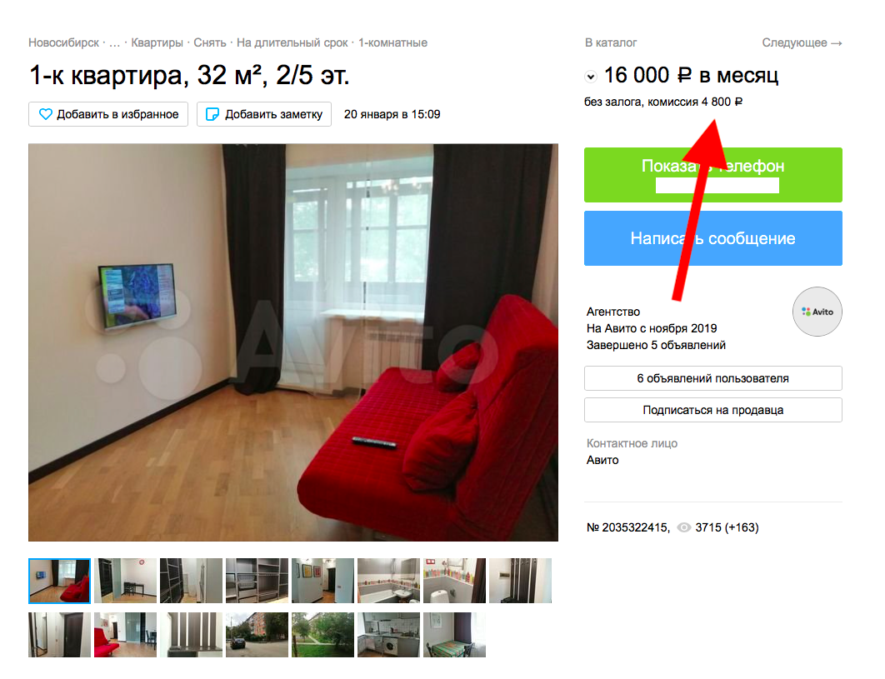Select 1-комнатные breadcrumb link
This screenshot has width=885, height=679.
click(392, 42)
